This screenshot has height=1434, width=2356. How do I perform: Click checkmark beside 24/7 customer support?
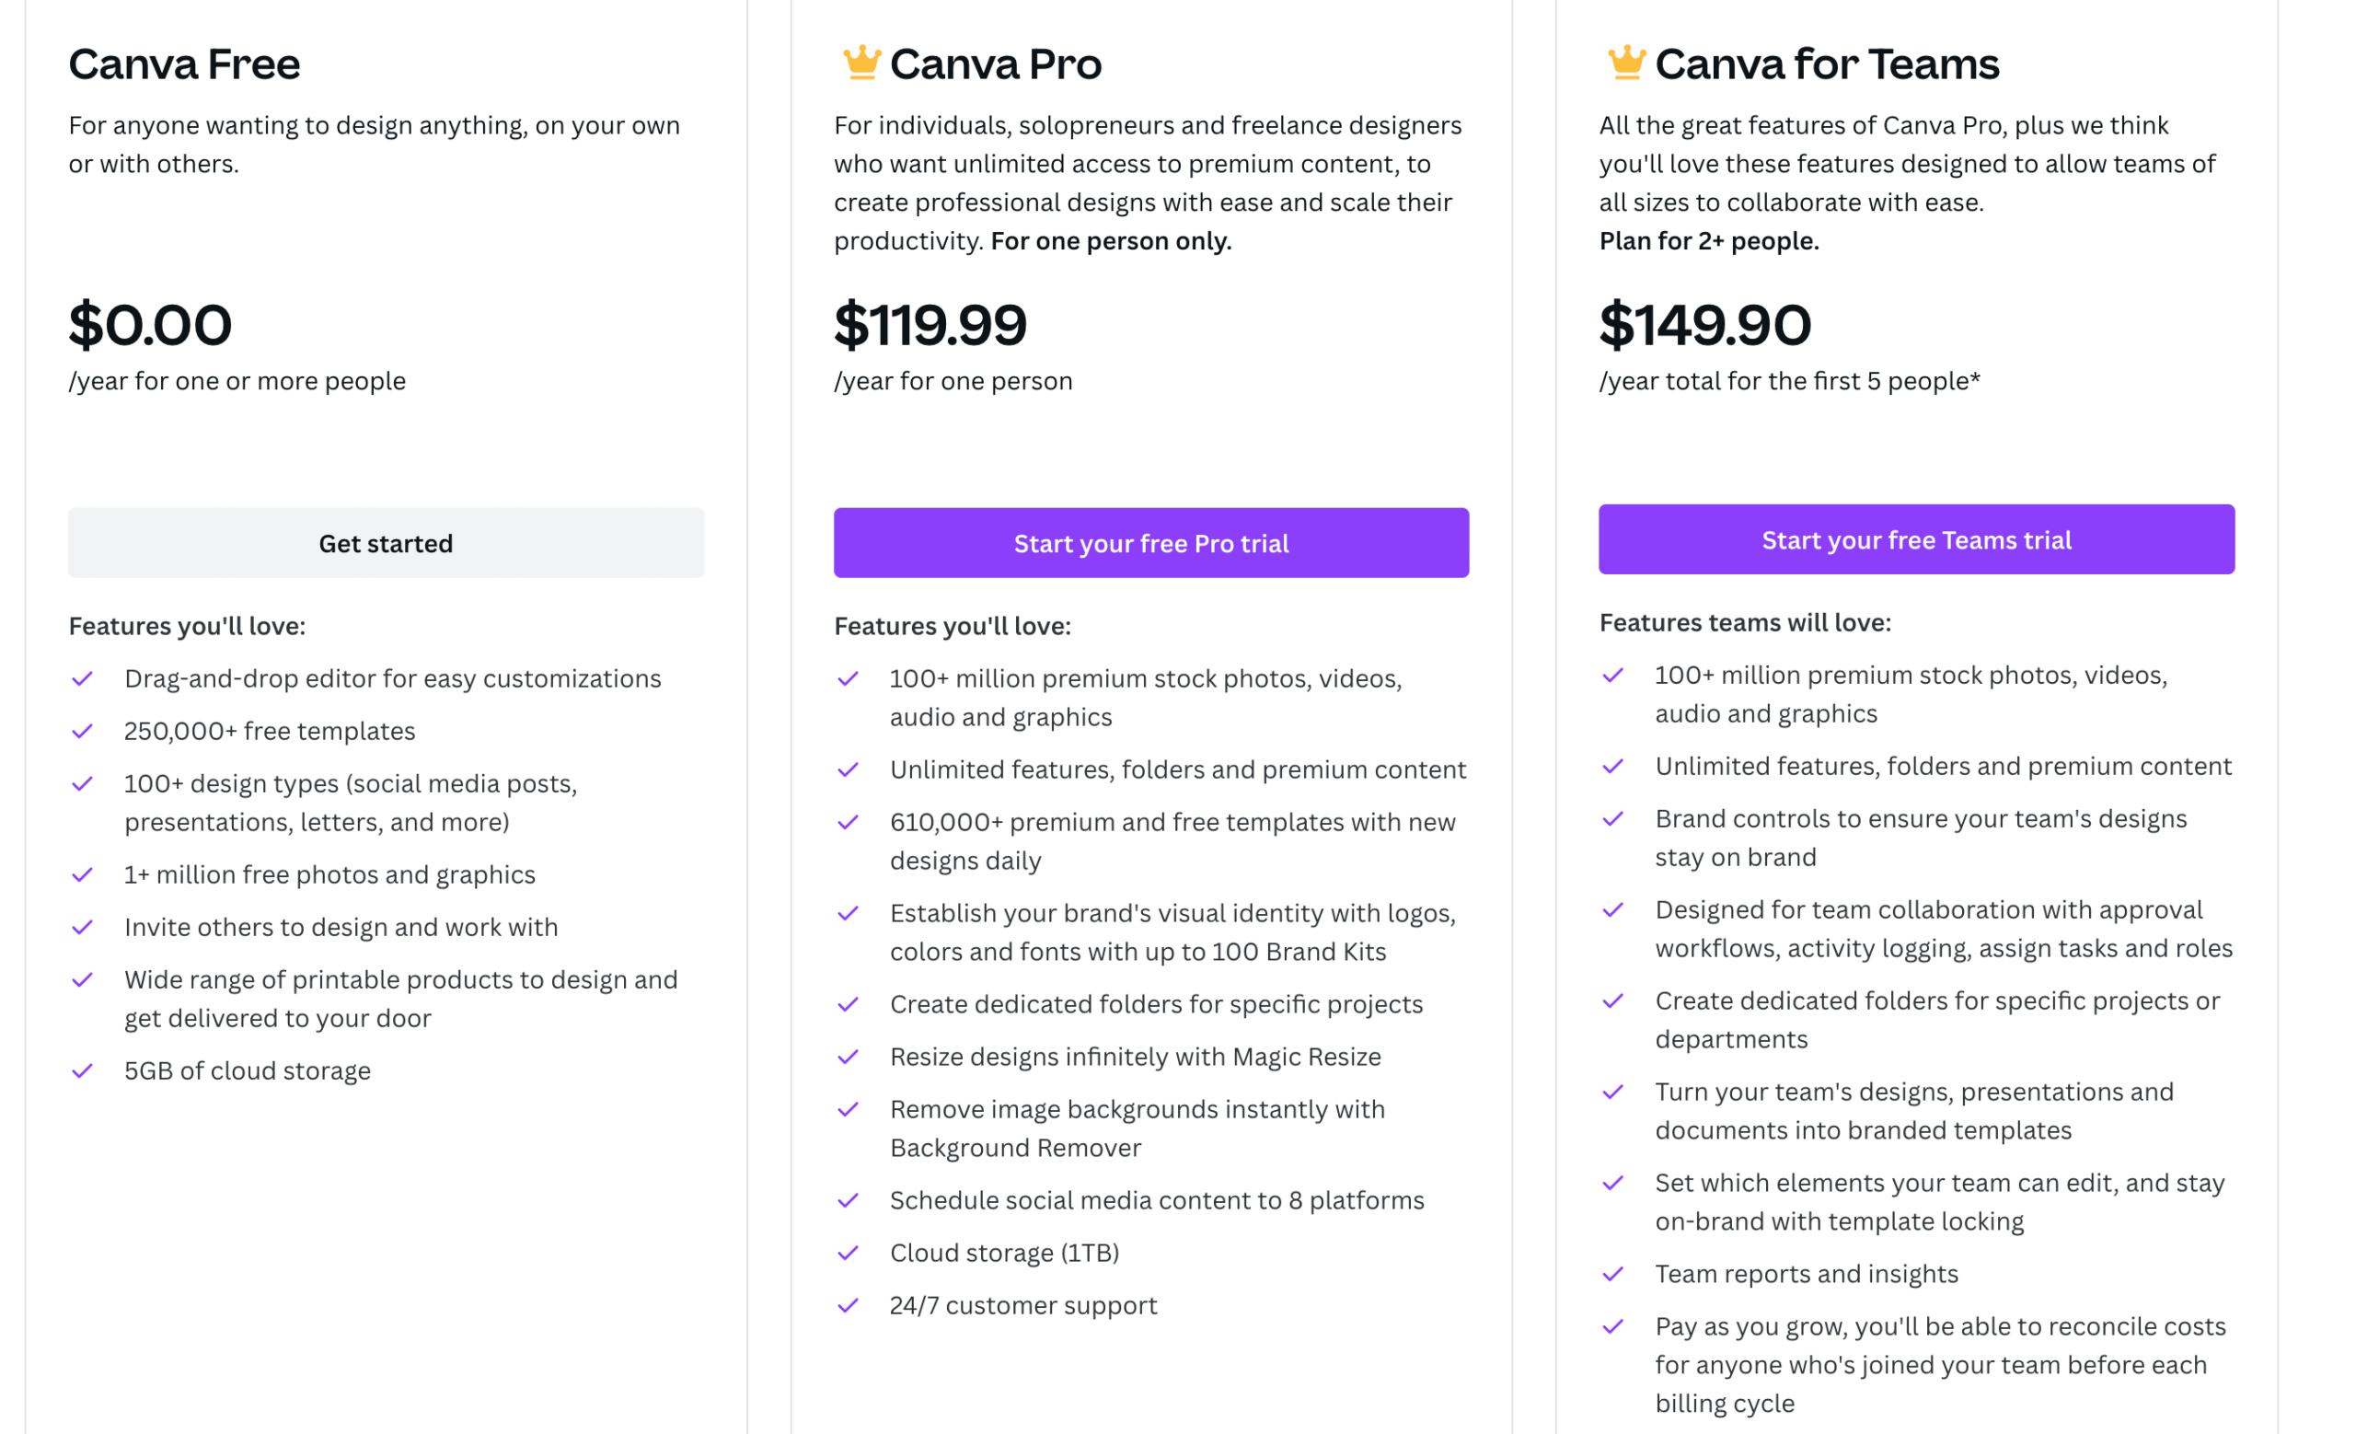pyautogui.click(x=849, y=1305)
